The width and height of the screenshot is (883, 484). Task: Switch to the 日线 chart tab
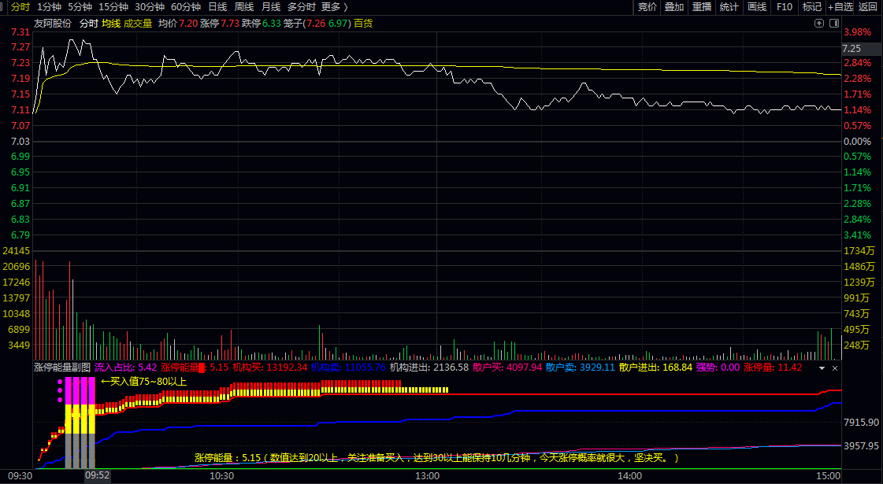click(217, 7)
